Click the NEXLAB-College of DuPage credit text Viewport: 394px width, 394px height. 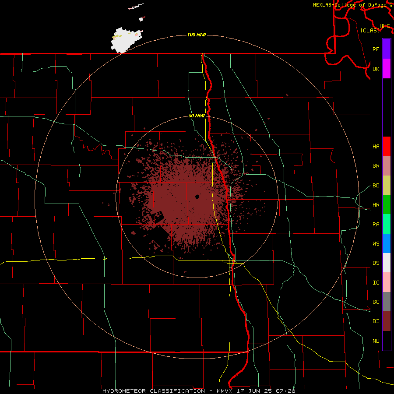pyautogui.click(x=350, y=5)
